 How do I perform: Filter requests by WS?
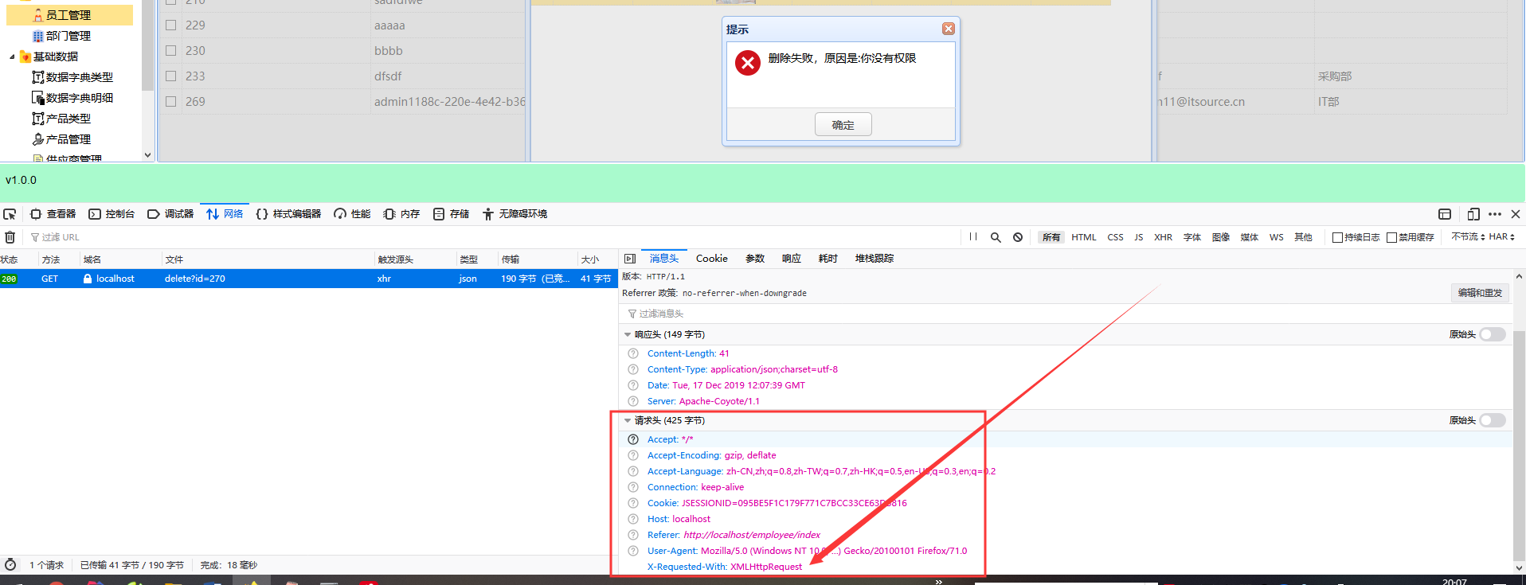[x=1277, y=237]
